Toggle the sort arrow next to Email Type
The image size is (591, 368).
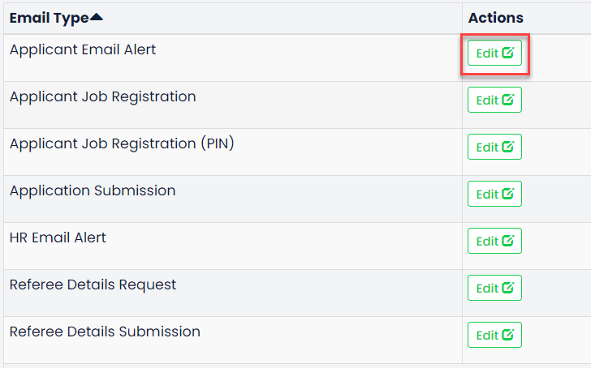tap(97, 17)
